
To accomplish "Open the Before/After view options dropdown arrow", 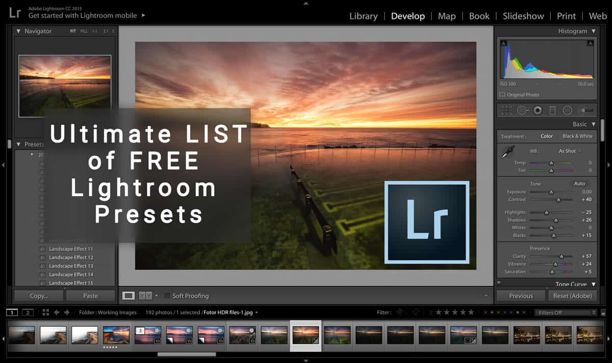I will pyautogui.click(x=156, y=296).
